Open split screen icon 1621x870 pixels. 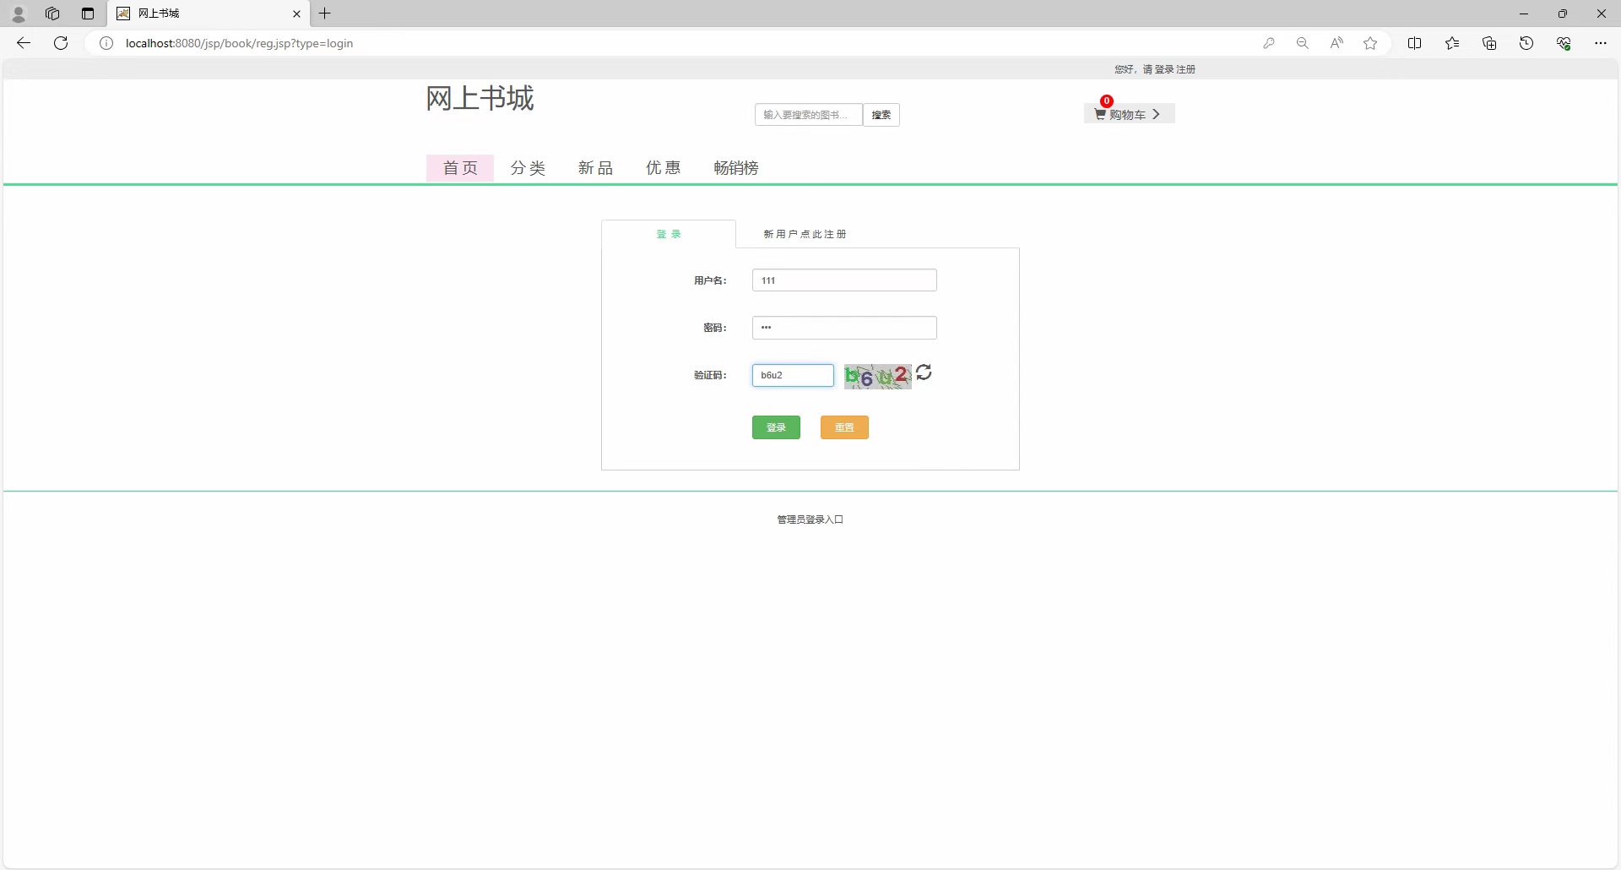1415,43
